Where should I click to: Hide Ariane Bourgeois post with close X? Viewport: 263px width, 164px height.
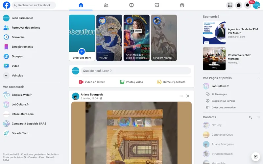coord(188,96)
